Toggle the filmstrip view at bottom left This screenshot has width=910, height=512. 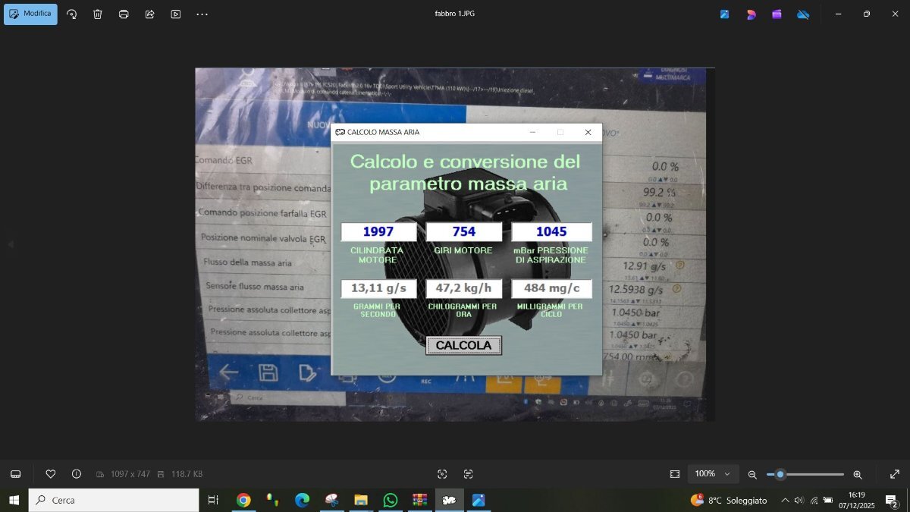15,474
